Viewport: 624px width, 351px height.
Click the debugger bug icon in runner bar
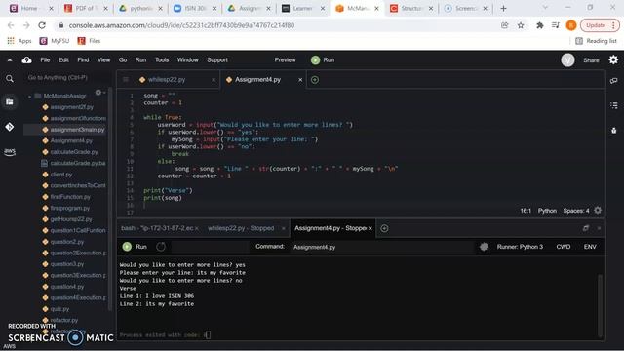484,247
